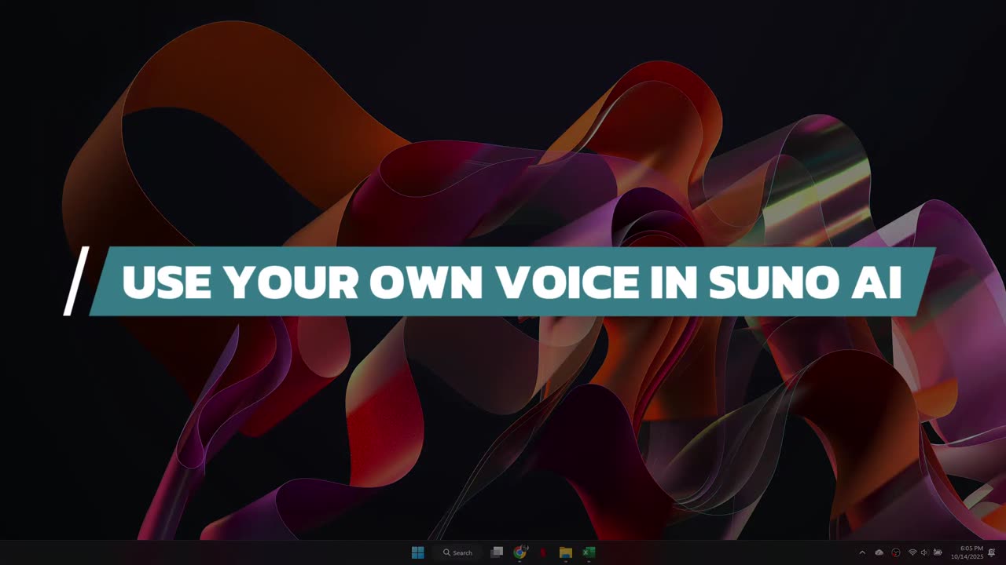Check the battery status tray icon
Image resolution: width=1006 pixels, height=565 pixels.
click(x=938, y=552)
